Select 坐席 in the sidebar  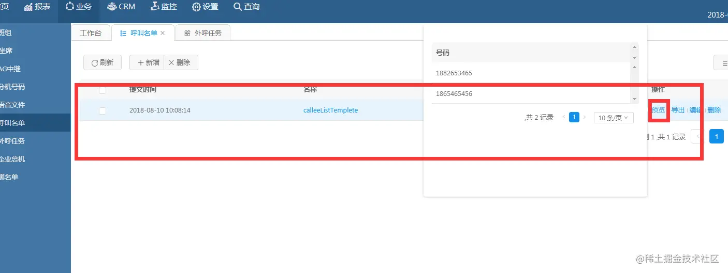click(x=35, y=51)
